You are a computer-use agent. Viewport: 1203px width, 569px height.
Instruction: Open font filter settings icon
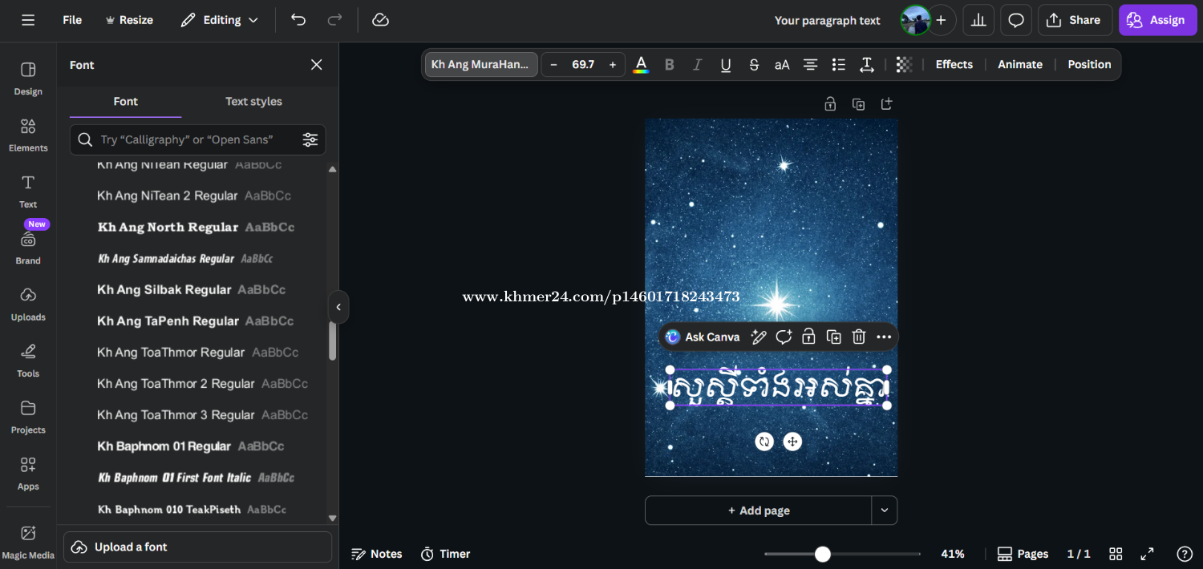click(310, 139)
